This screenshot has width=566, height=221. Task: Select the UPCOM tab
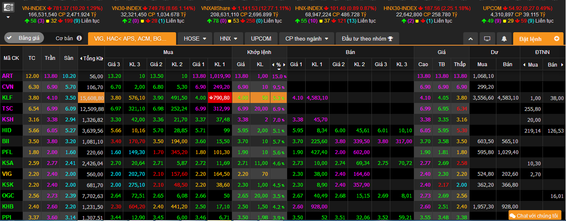(x=261, y=39)
